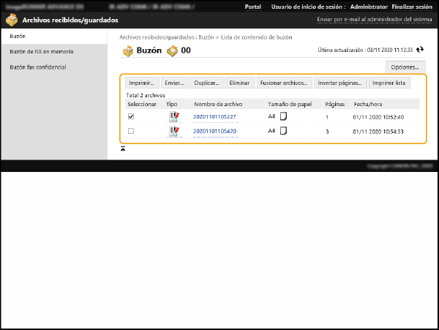Screen dimensions: 439x330
Task: Click the A4 paper icon in first row
Action: pyautogui.click(x=283, y=116)
